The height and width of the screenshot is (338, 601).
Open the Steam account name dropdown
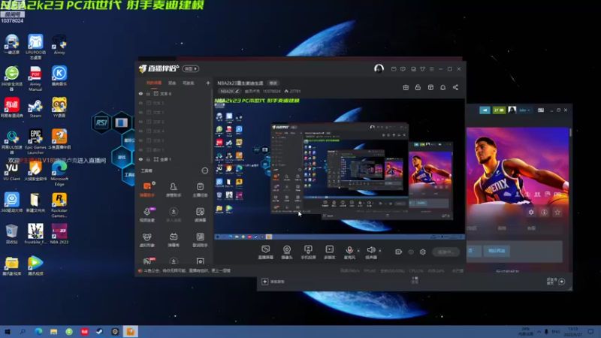(524, 110)
